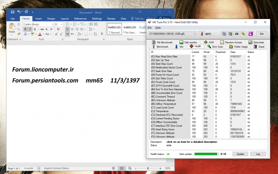The width and height of the screenshot is (278, 174).
Task: Open the Insert ribbon tab in Word
Action: 39,19
